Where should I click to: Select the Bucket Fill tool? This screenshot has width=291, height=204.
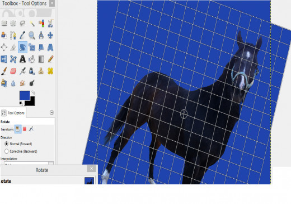point(32,59)
